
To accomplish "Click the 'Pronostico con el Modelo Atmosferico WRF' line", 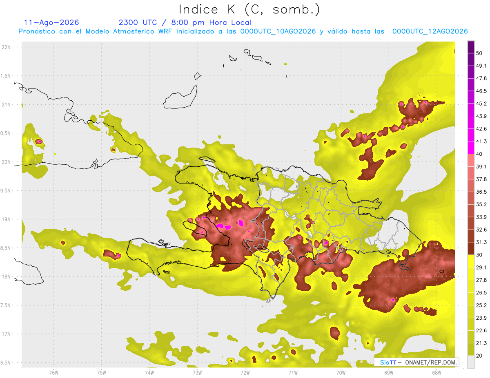I will tap(243, 31).
